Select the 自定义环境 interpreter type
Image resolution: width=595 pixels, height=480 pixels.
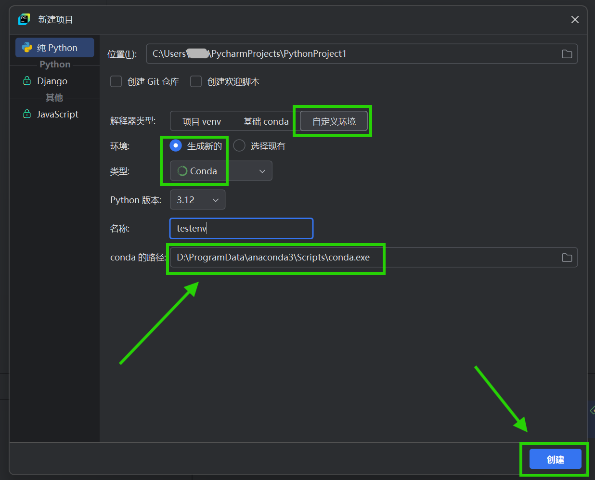point(334,121)
